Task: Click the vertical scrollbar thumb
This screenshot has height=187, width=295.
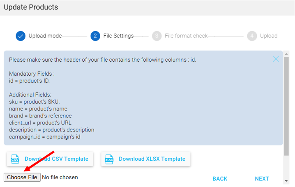Action: click(x=286, y=106)
